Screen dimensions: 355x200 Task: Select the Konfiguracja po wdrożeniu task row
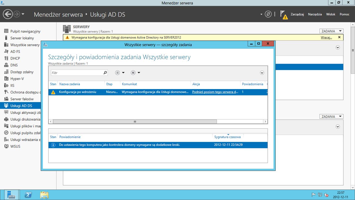click(x=158, y=92)
